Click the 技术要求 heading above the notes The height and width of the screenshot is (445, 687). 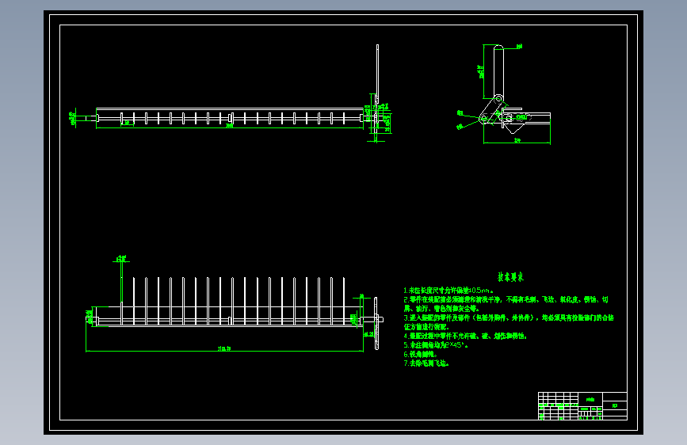(510, 277)
